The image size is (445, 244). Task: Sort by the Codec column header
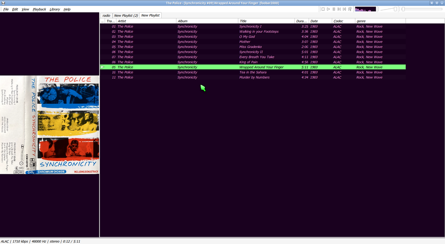[x=343, y=21]
